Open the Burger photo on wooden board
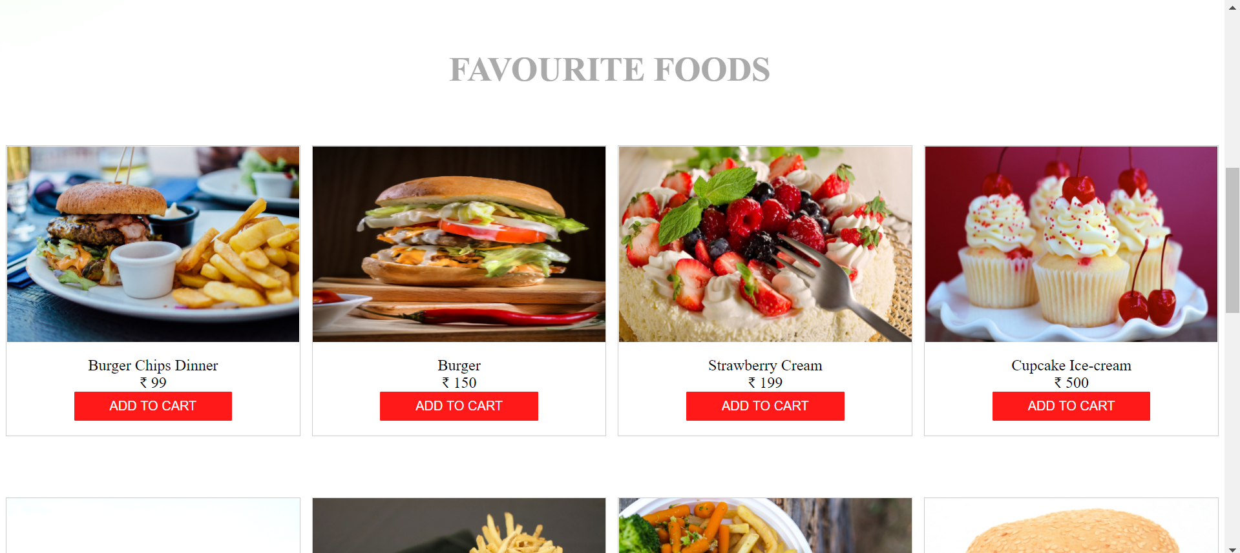The width and height of the screenshot is (1240, 553). click(x=459, y=244)
